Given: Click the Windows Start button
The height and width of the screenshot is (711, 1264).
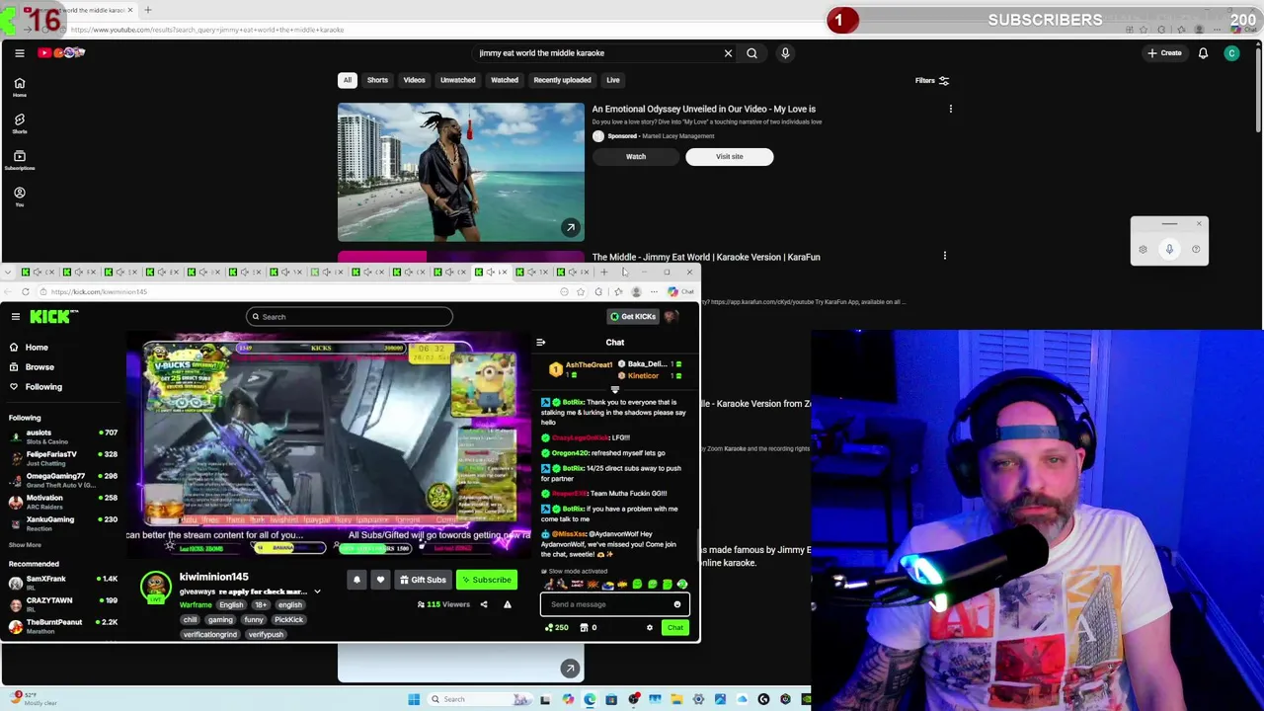Looking at the screenshot, I should tap(414, 699).
